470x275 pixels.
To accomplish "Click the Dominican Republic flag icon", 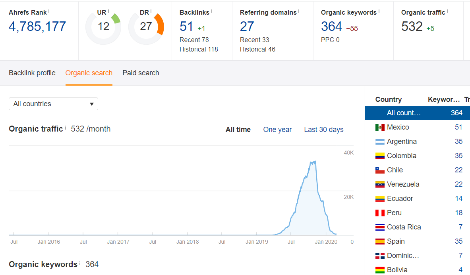I will point(380,256).
